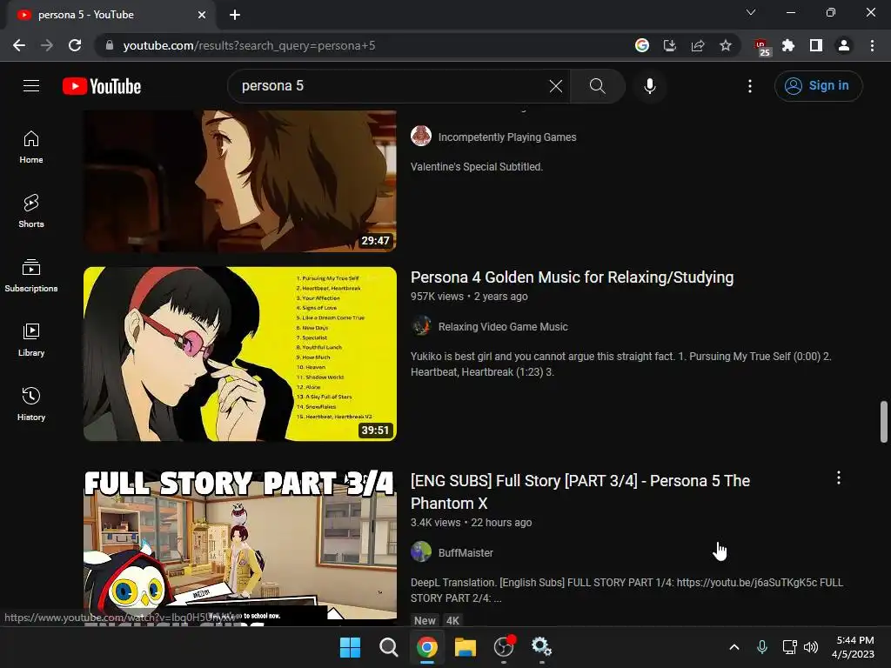The image size is (891, 668).
Task: Open Persona 4 Golden Music for Relaxing/Studying title
Action: [572, 277]
